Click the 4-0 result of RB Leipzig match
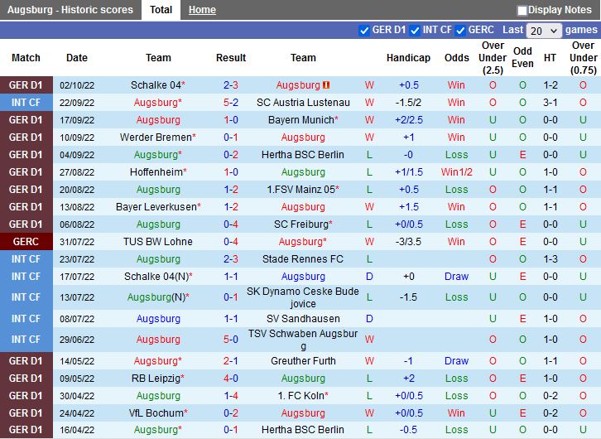601x439 pixels. (x=231, y=379)
